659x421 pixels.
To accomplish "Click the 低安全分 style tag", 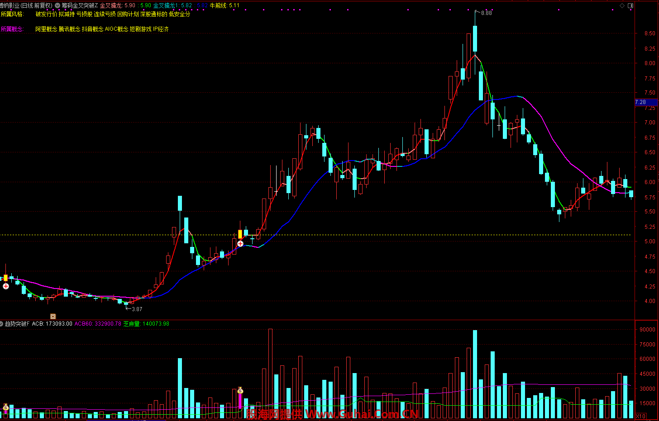I will pyautogui.click(x=180, y=14).
